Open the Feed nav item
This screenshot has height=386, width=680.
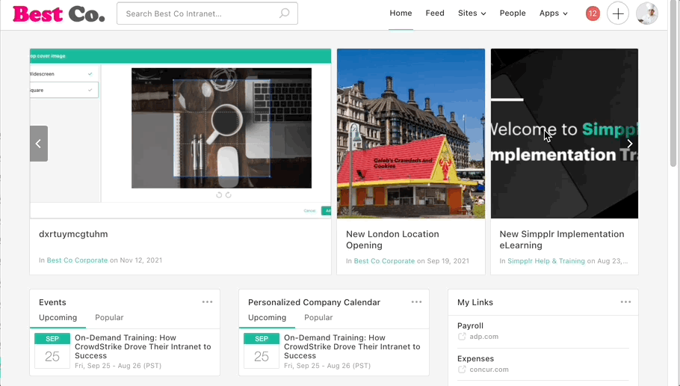(x=435, y=13)
